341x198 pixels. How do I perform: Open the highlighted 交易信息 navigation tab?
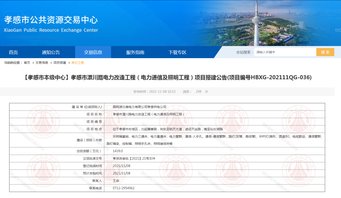tap(93, 52)
